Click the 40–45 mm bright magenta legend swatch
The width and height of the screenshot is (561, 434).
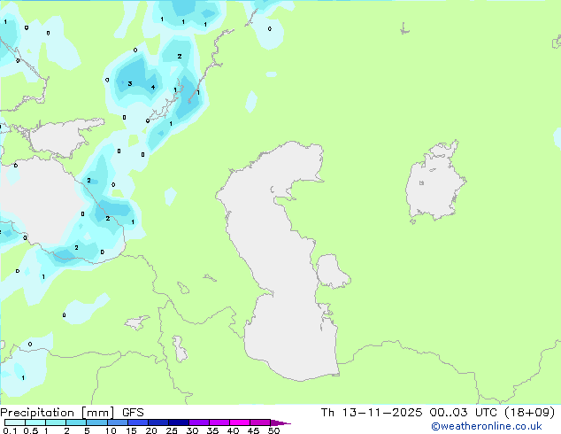click(240, 422)
